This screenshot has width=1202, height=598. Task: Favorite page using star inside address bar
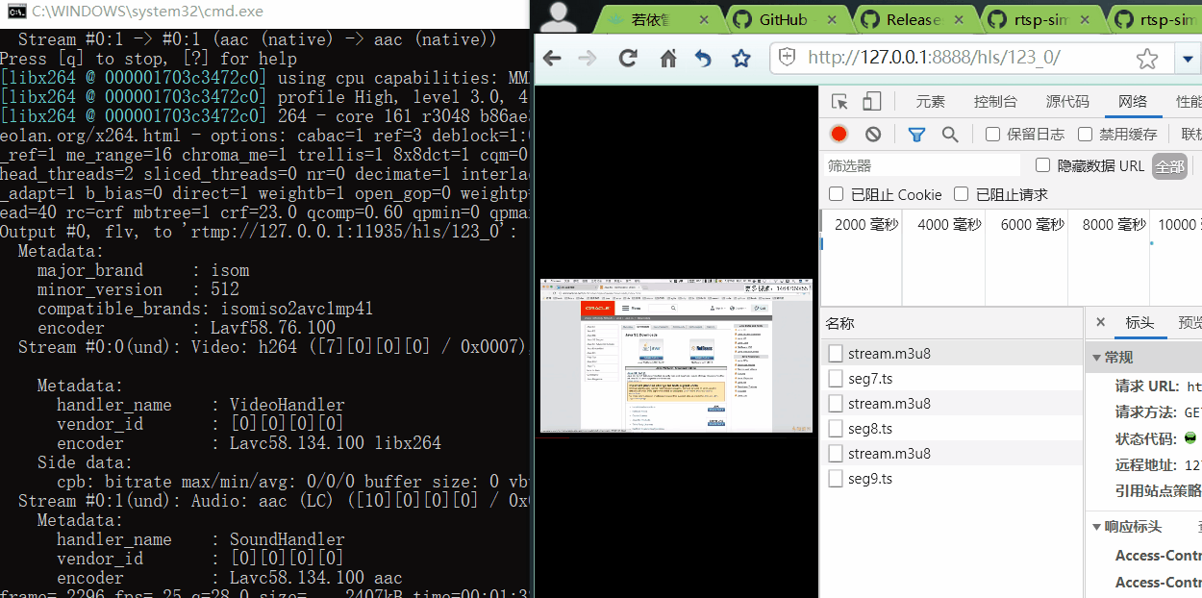pos(1147,59)
